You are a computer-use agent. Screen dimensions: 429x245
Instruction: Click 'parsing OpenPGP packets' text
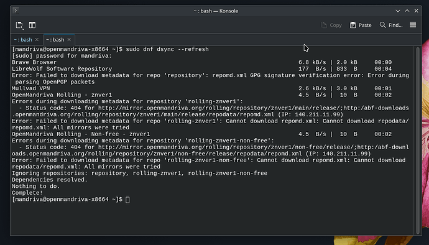pyautogui.click(x=55, y=82)
